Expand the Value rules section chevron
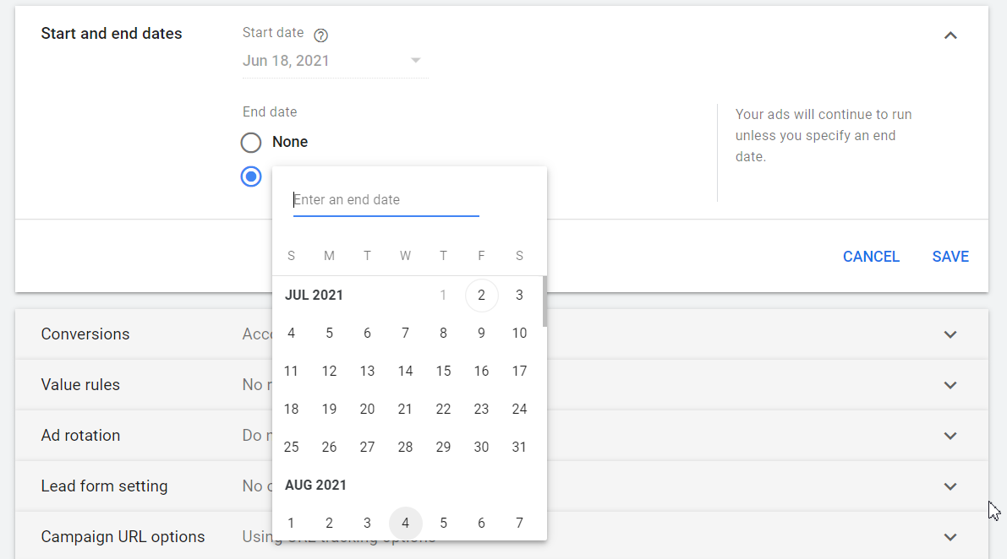The width and height of the screenshot is (1007, 559). (x=950, y=385)
